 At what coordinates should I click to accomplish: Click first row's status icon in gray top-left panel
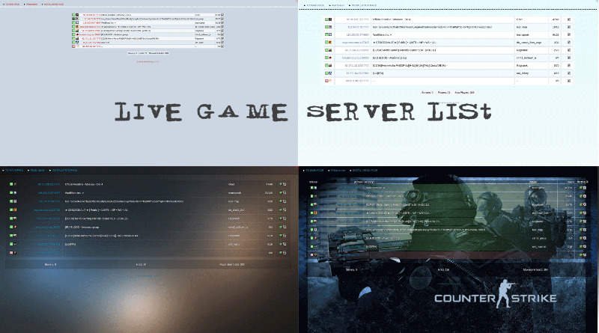coord(74,14)
